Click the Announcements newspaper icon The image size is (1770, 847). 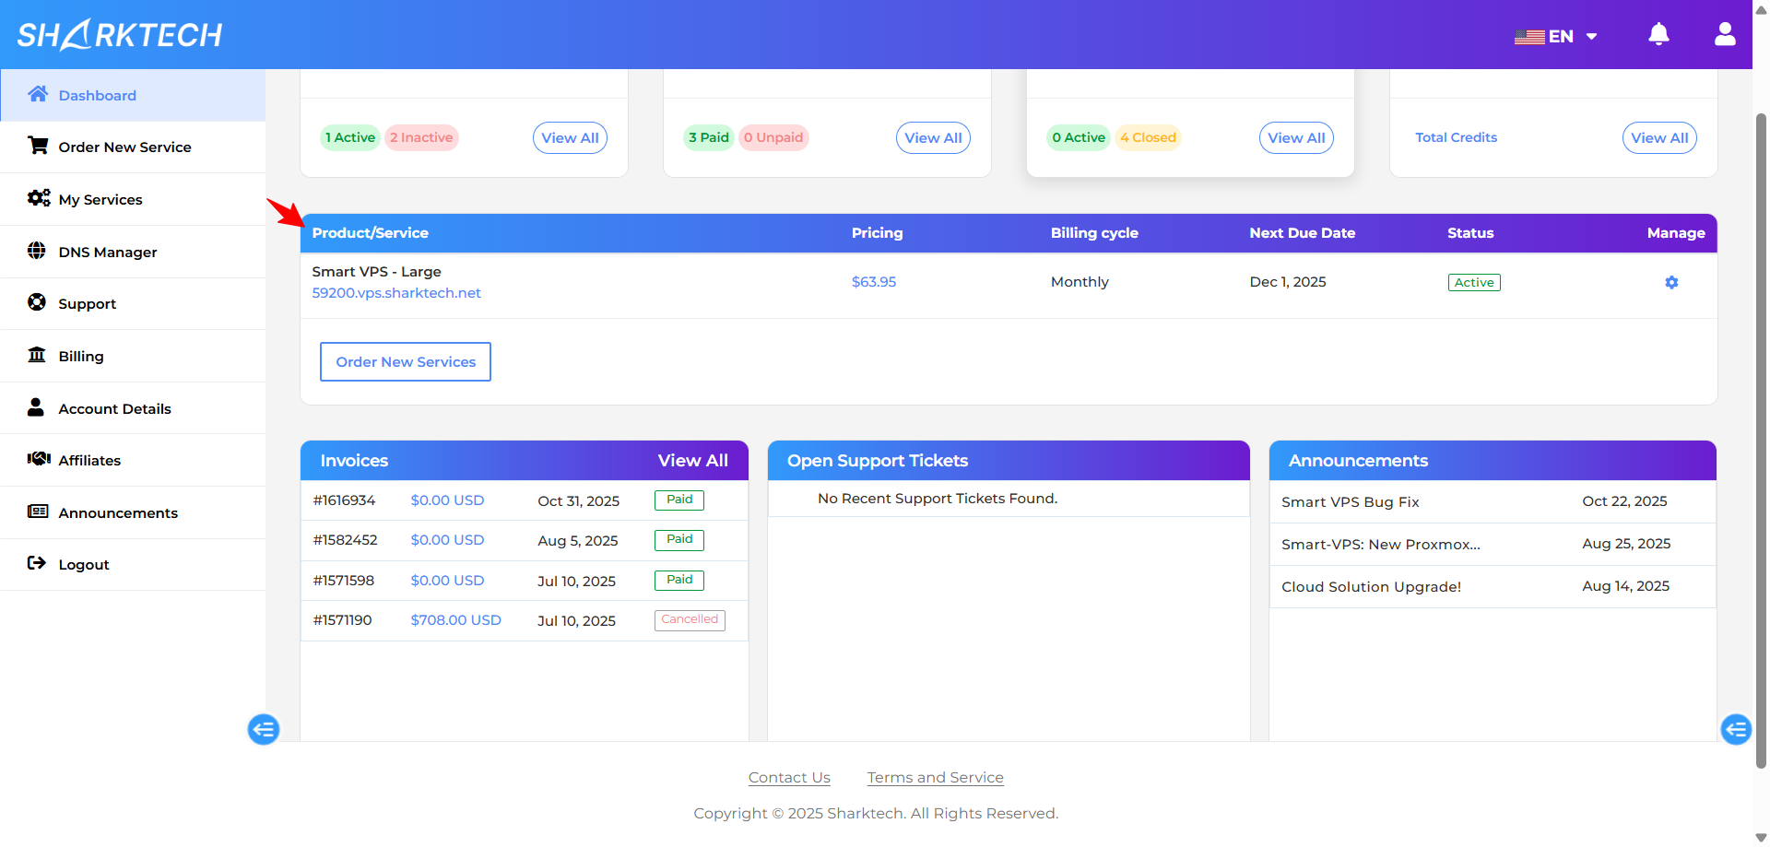(x=38, y=512)
